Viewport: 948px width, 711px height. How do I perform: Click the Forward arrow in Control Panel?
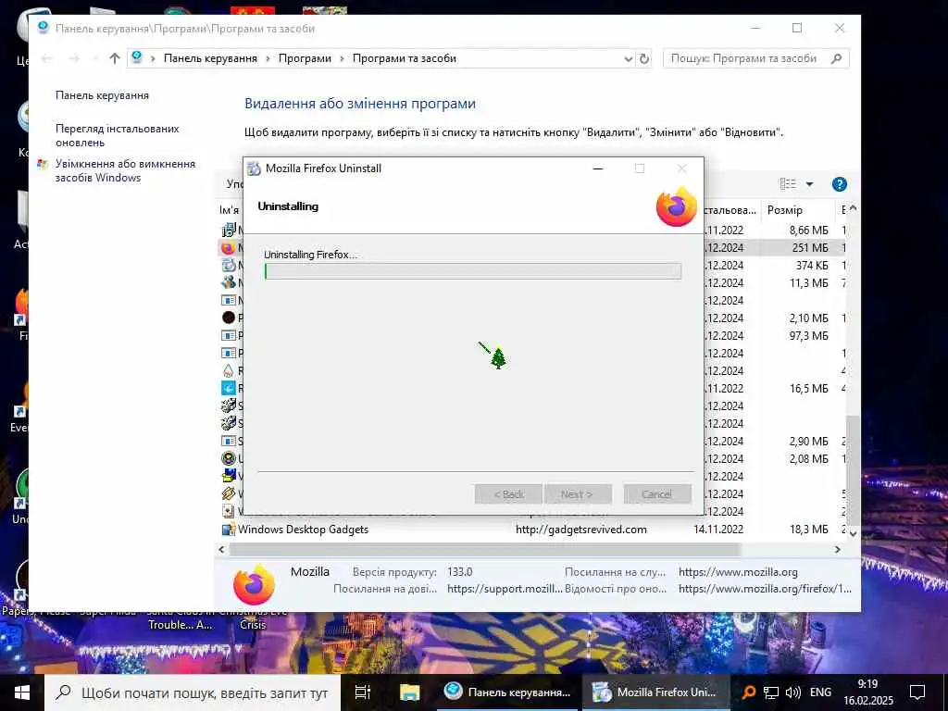tap(74, 58)
